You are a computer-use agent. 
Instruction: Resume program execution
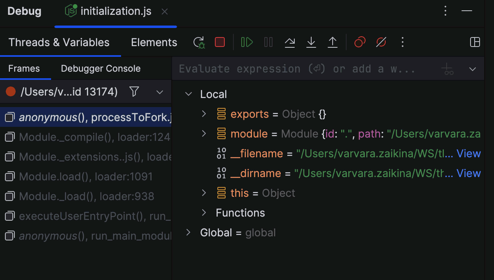point(246,42)
